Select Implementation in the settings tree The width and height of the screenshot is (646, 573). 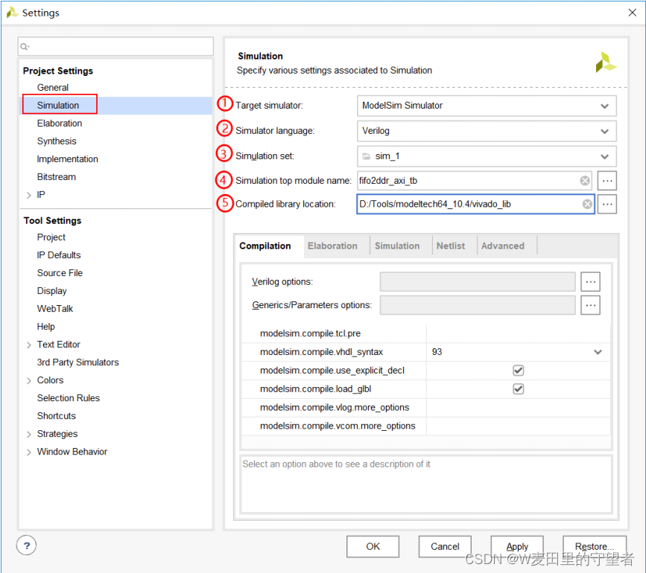(x=67, y=159)
